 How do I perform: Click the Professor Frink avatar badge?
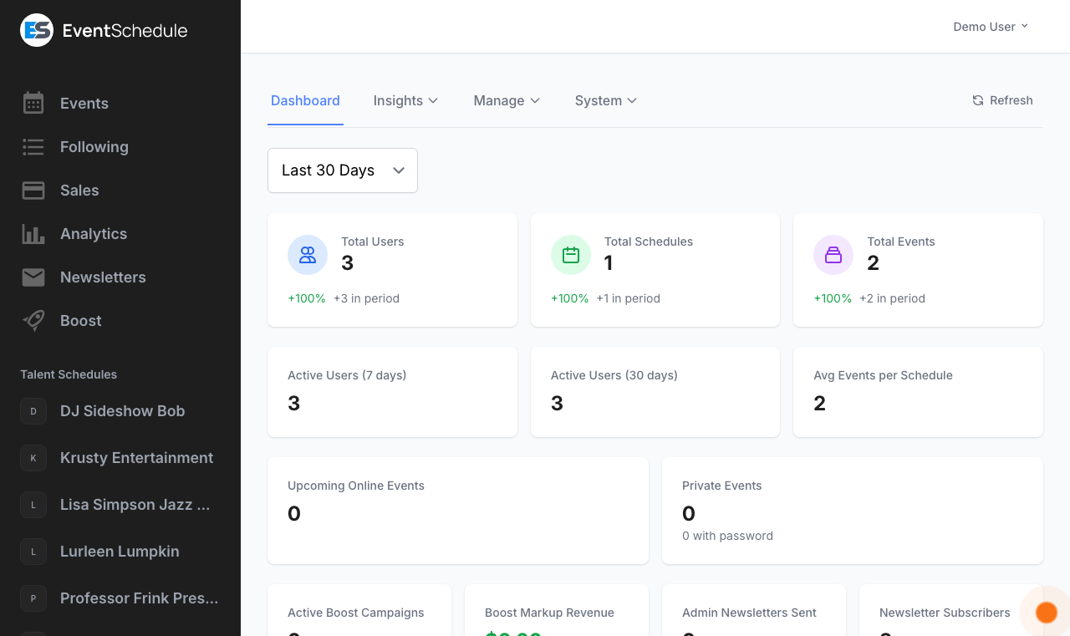point(33,598)
